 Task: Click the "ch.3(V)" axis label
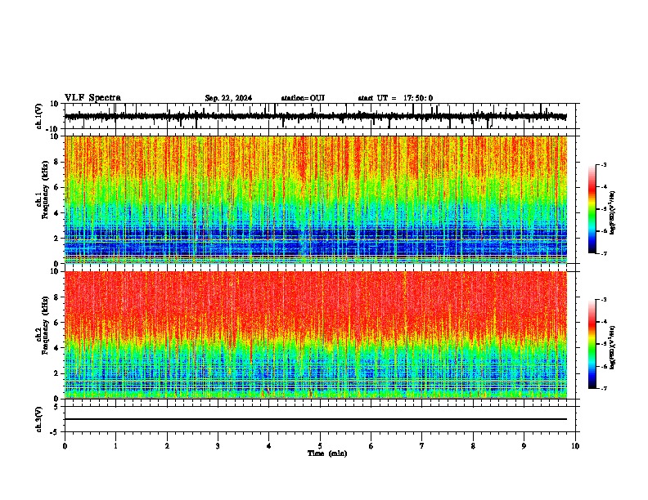(39, 419)
